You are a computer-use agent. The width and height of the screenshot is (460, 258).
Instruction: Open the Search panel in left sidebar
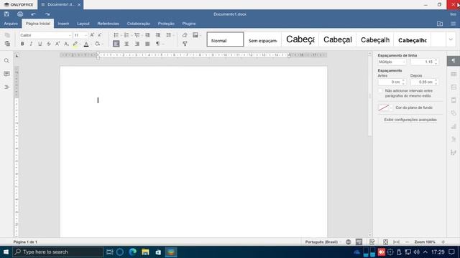point(6,60)
